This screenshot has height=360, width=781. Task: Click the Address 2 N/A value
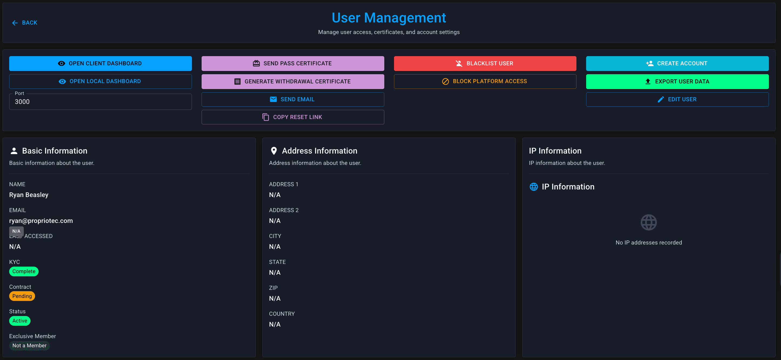(x=275, y=220)
